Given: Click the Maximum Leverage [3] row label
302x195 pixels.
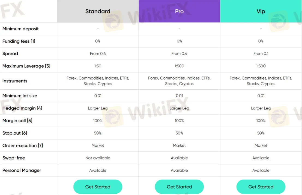Looking at the screenshot, I should (x=26, y=66).
